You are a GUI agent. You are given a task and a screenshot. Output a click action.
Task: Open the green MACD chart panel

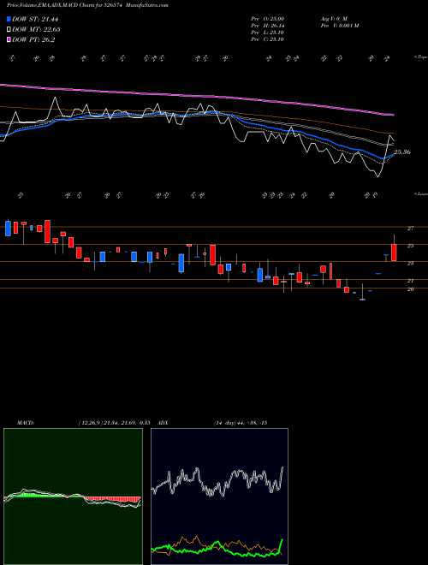coord(73,497)
